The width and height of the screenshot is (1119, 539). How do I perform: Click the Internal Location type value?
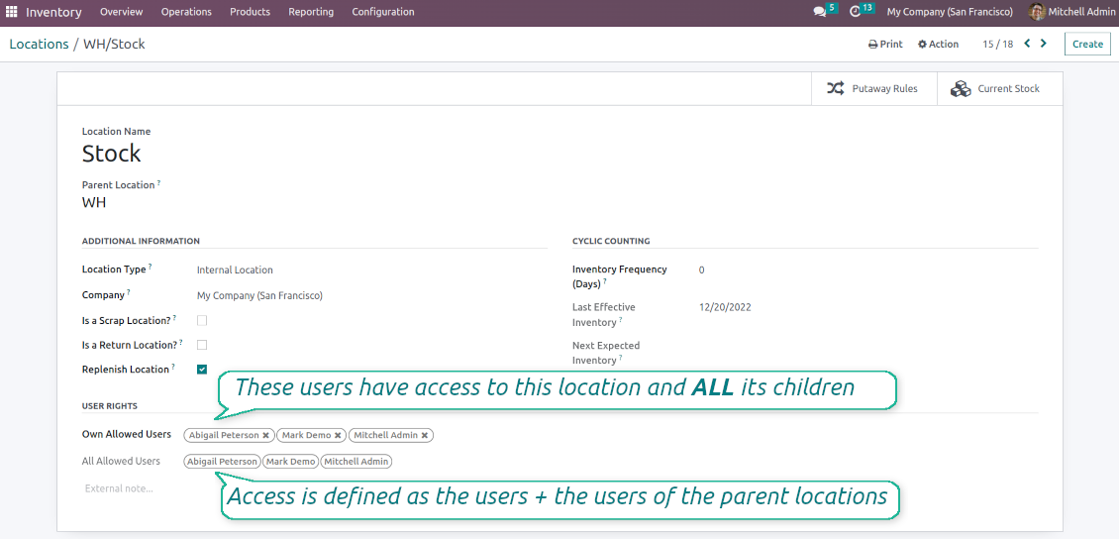235,269
